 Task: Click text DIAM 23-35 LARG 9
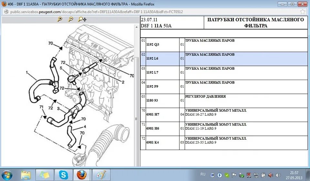(201, 143)
